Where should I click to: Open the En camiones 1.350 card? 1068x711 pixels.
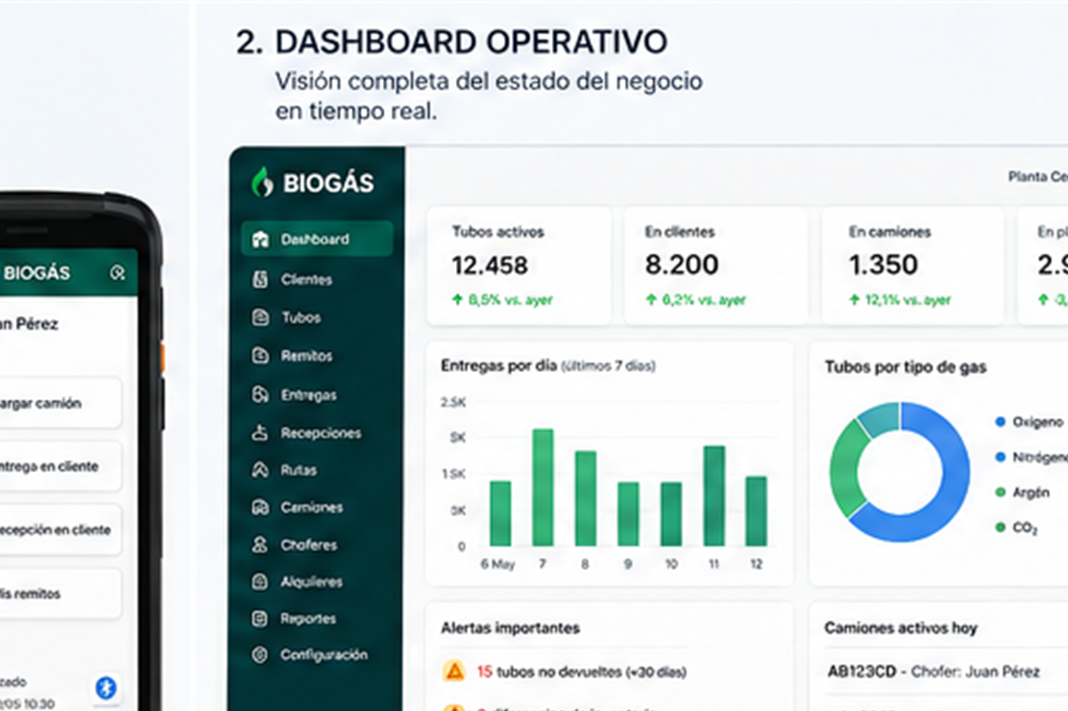point(913,266)
